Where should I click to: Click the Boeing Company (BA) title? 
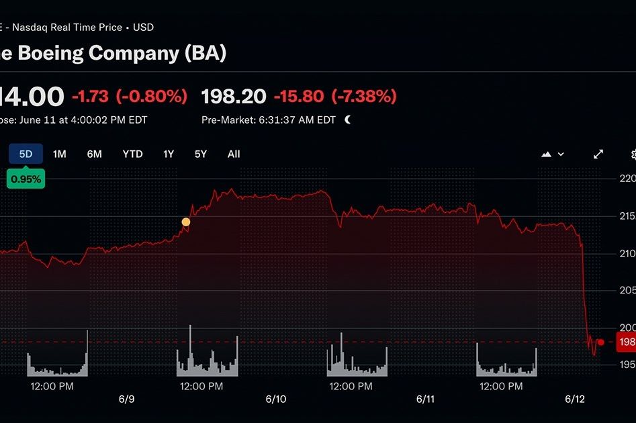(x=113, y=54)
